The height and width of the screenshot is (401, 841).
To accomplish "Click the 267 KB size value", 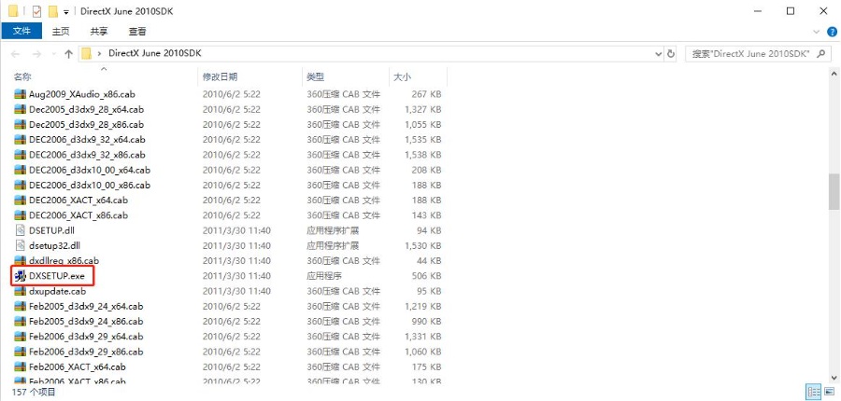I will (x=425, y=94).
